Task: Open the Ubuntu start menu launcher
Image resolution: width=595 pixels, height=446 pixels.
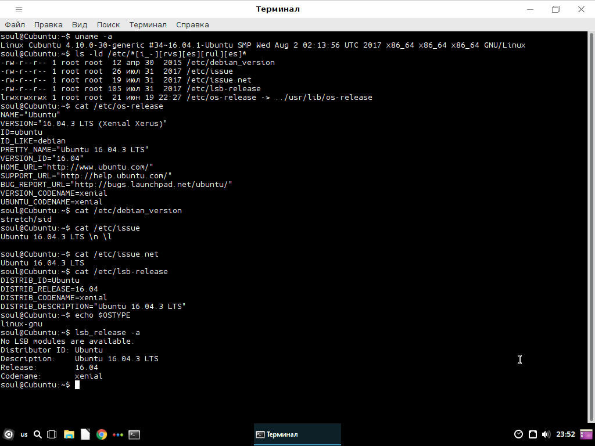Action: pyautogui.click(x=8, y=434)
